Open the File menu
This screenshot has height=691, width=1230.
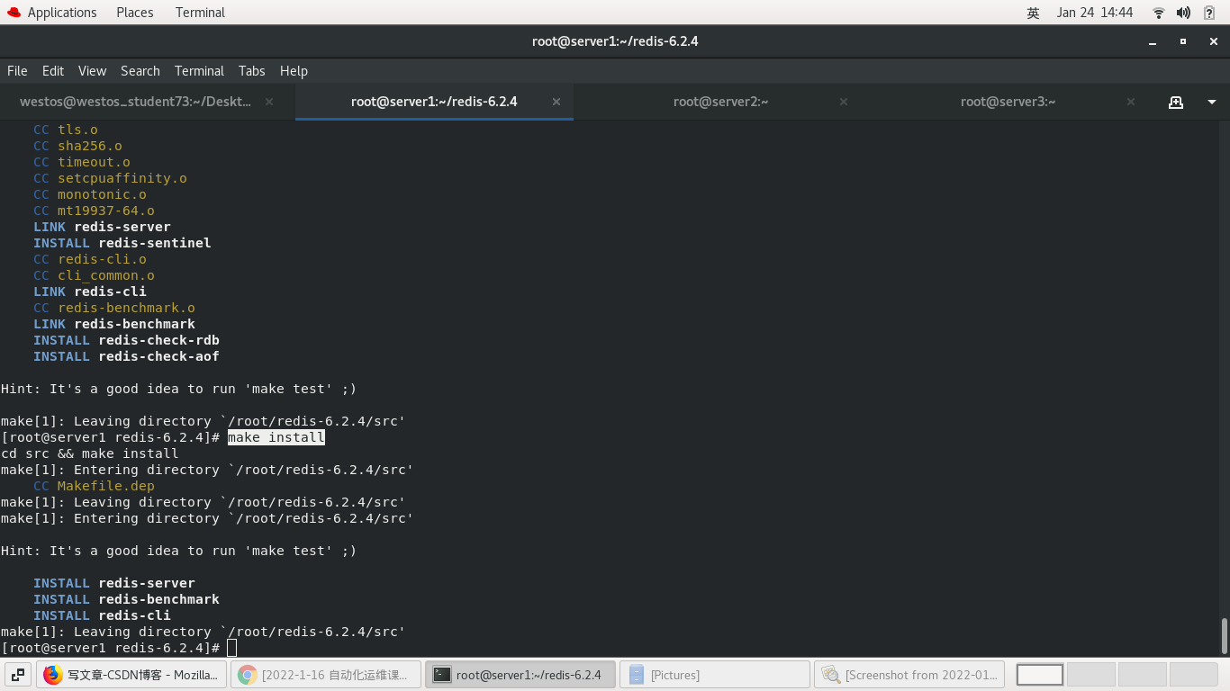pyautogui.click(x=17, y=71)
